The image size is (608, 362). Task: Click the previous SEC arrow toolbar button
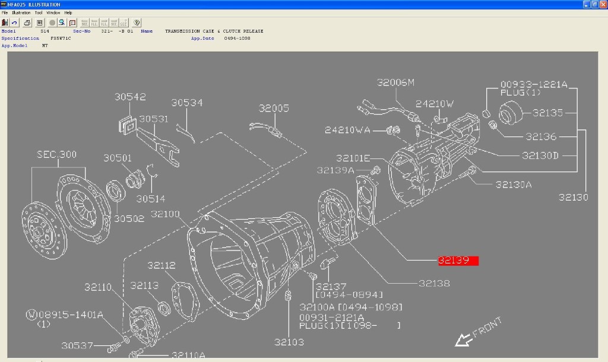pyautogui.click(x=85, y=23)
